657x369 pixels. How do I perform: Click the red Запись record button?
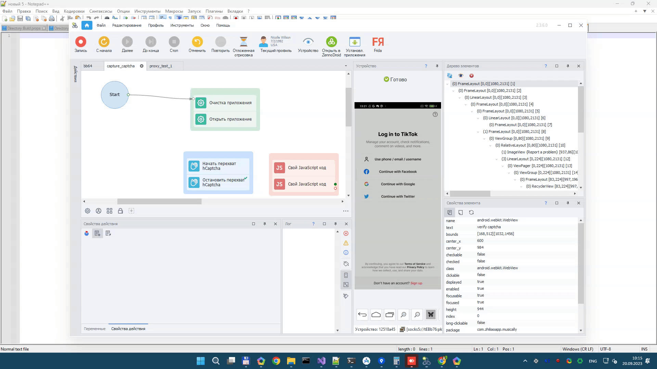81,42
